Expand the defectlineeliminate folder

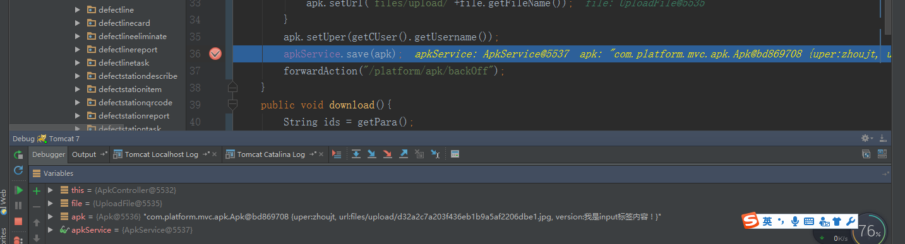78,37
